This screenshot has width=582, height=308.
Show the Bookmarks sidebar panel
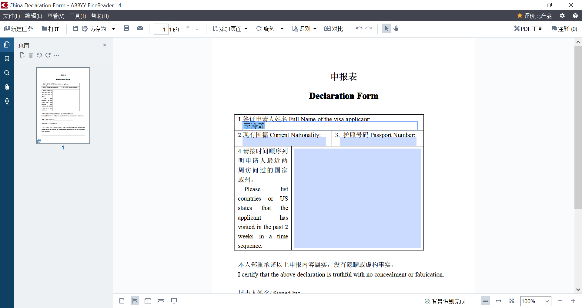coord(7,59)
